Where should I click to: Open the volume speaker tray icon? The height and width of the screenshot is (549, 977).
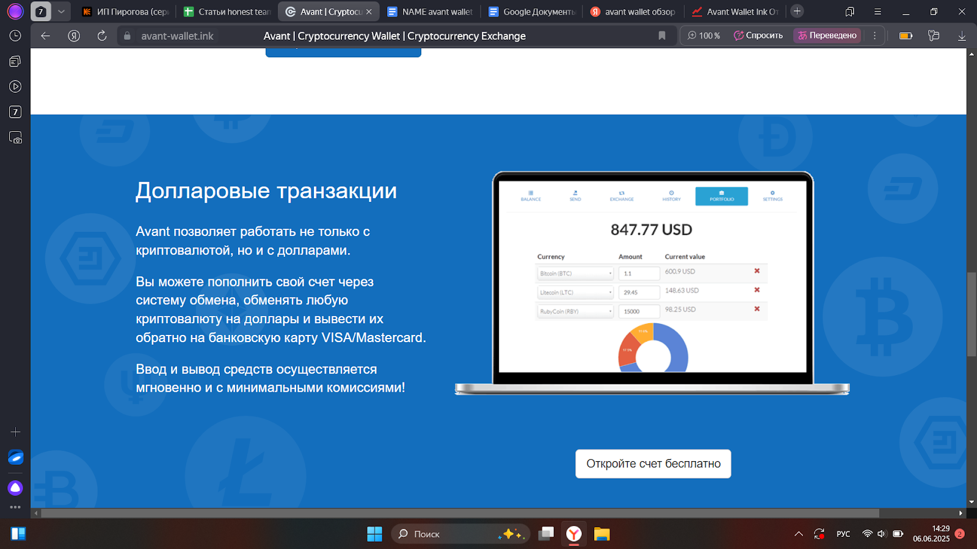click(881, 534)
